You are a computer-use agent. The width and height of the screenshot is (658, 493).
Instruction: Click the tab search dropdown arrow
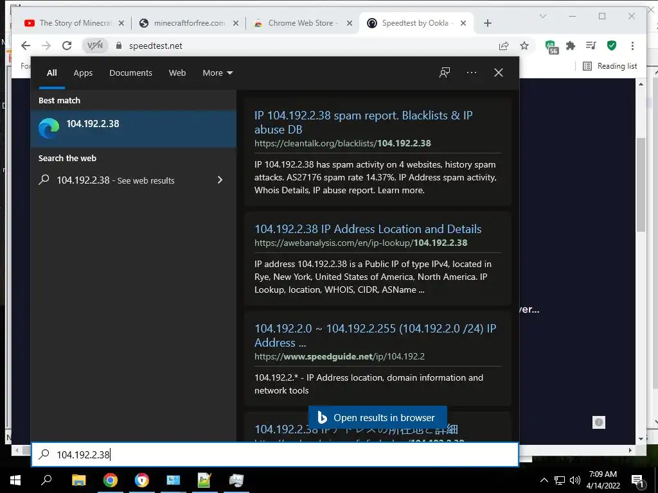[x=542, y=16]
